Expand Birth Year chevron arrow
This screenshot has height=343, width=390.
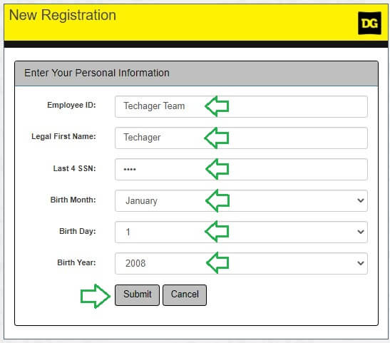[x=361, y=263]
